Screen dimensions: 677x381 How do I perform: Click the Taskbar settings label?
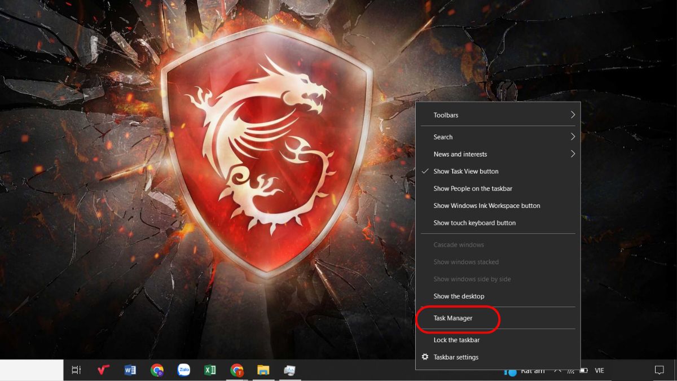click(x=456, y=357)
